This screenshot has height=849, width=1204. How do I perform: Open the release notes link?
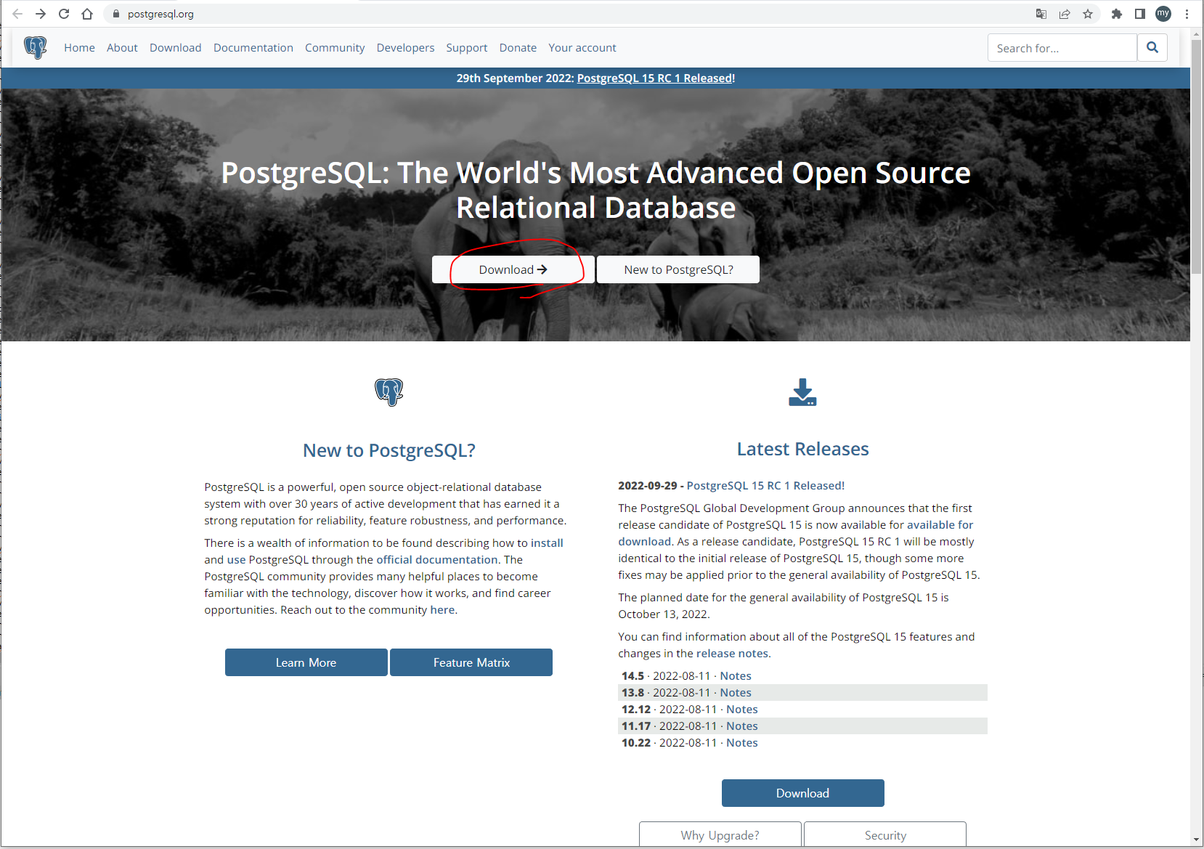click(x=732, y=653)
